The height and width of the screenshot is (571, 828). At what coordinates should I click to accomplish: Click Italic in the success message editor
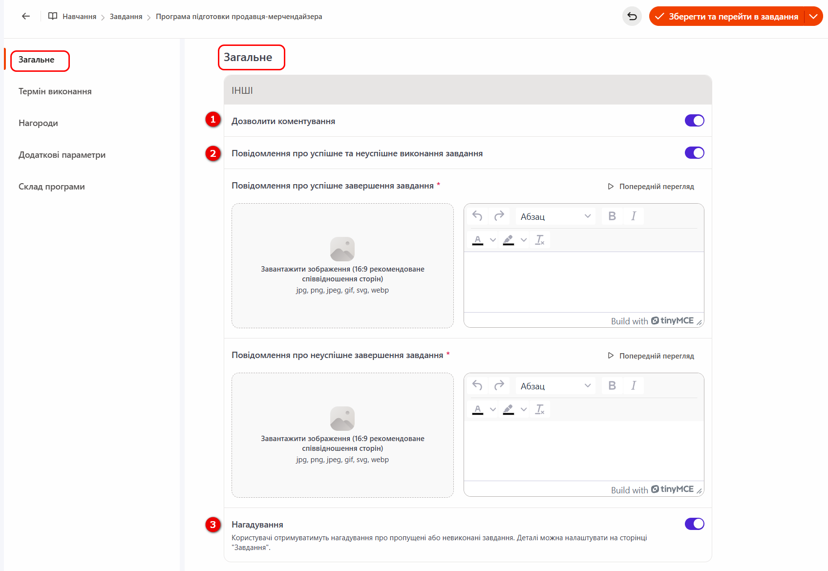coord(633,216)
